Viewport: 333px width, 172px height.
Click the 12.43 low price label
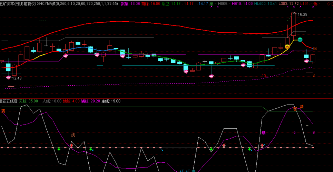coord(17,78)
